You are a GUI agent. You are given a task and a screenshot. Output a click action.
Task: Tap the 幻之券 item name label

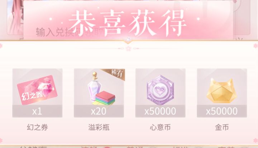tap(37, 128)
